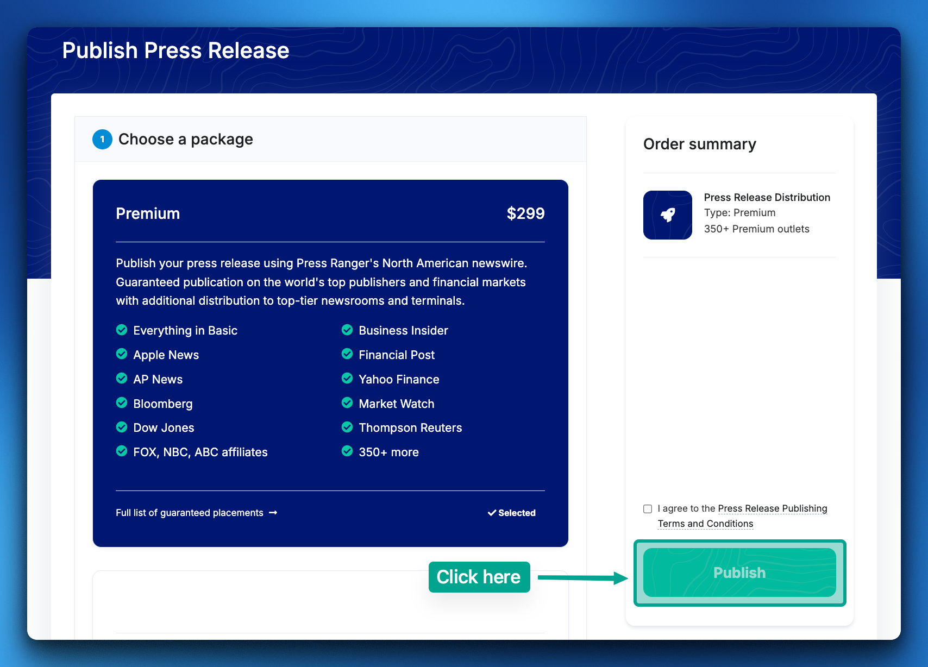This screenshot has width=928, height=667.
Task: Click the Yahoo Finance text
Action: point(399,380)
